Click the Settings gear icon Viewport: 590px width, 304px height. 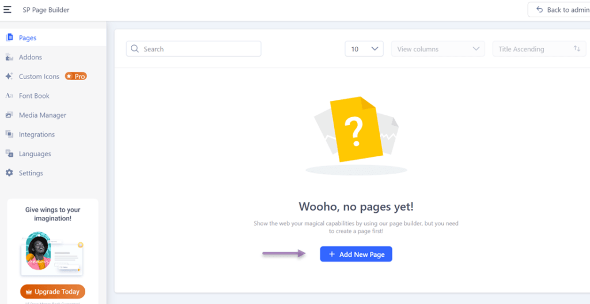(x=9, y=173)
